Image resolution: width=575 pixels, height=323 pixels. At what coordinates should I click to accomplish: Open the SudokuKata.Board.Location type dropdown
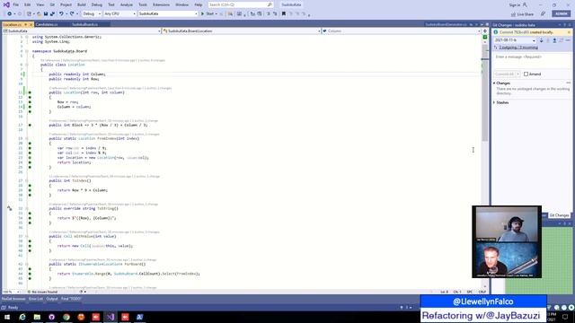coord(242,31)
